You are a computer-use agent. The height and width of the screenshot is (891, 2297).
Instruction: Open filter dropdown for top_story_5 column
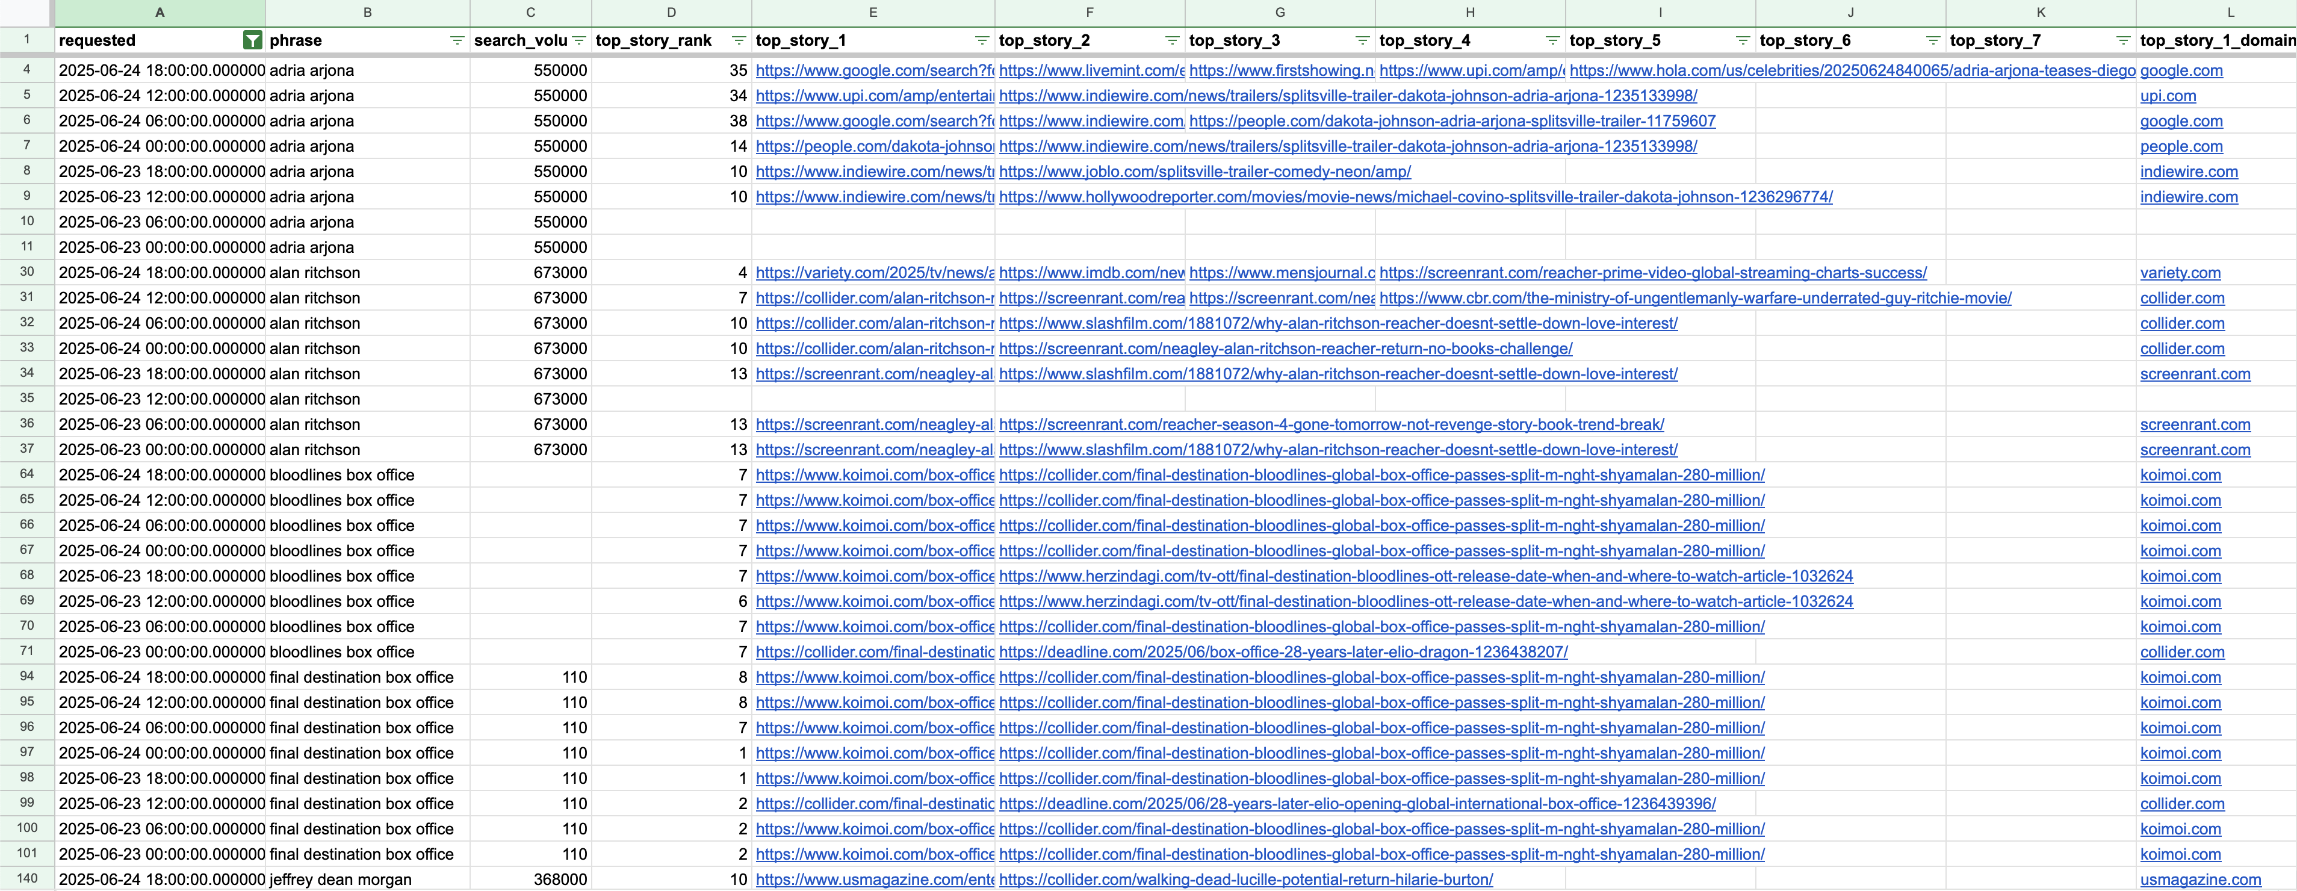pos(1743,40)
